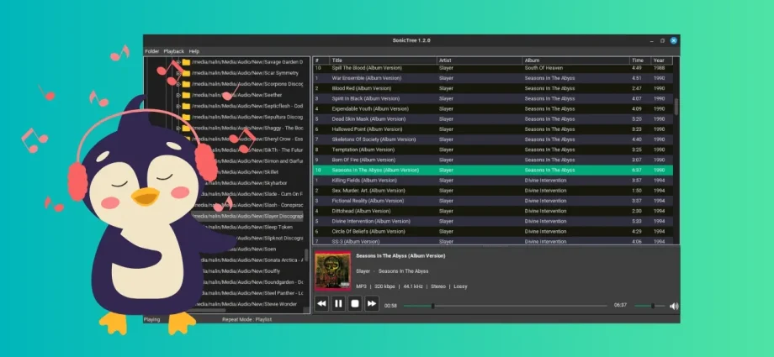
Task: Sort playlist by the Year column header
Action: click(x=661, y=60)
